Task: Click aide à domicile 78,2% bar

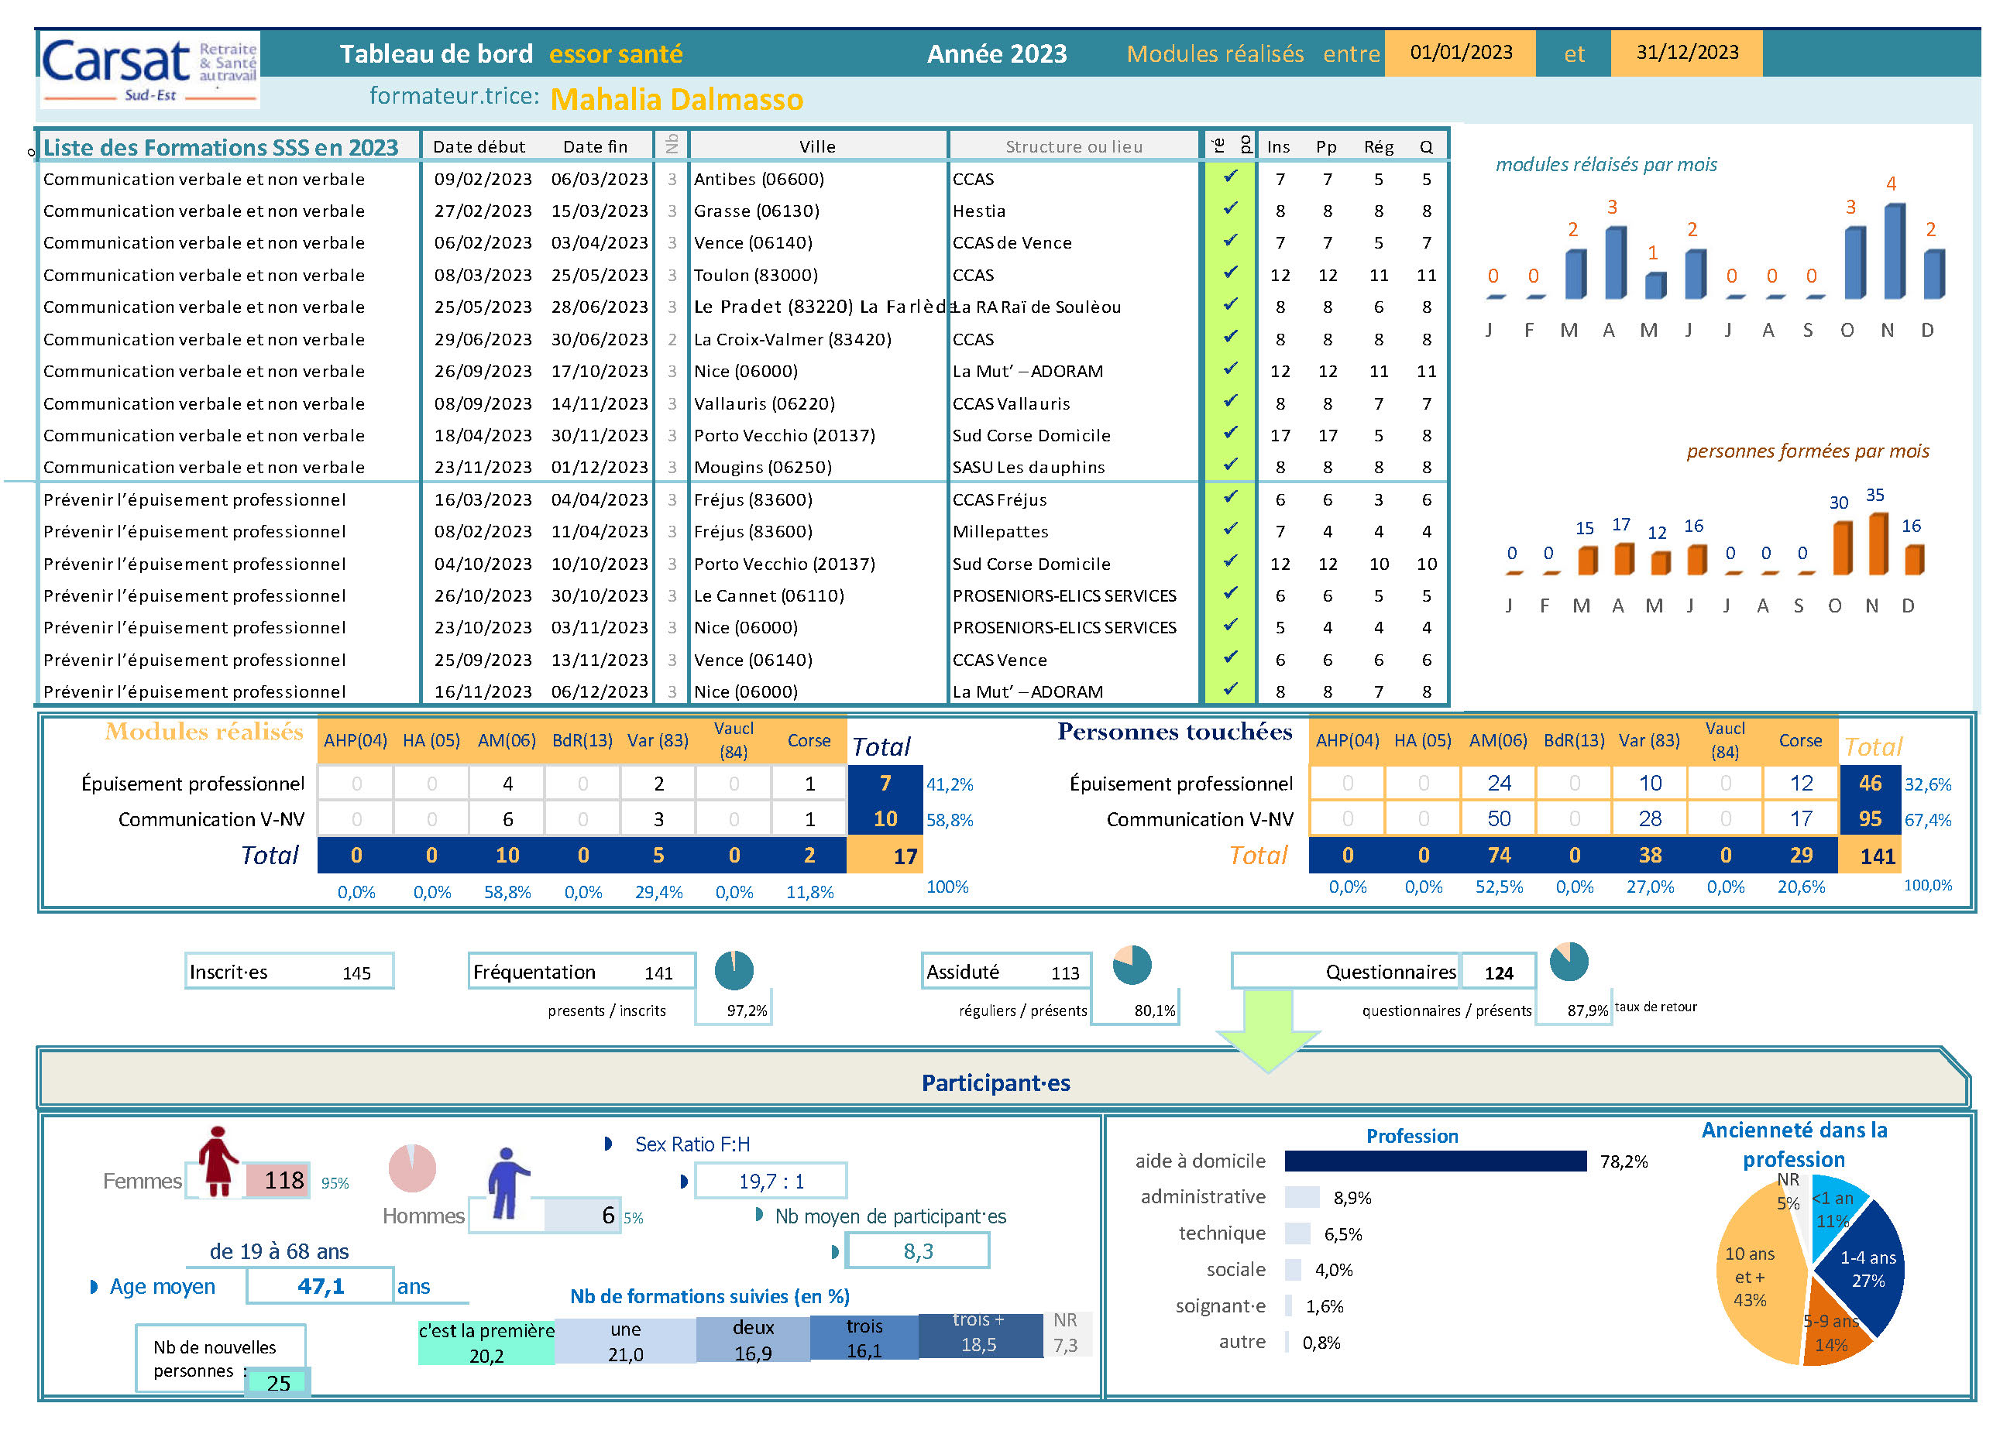Action: click(x=1435, y=1161)
